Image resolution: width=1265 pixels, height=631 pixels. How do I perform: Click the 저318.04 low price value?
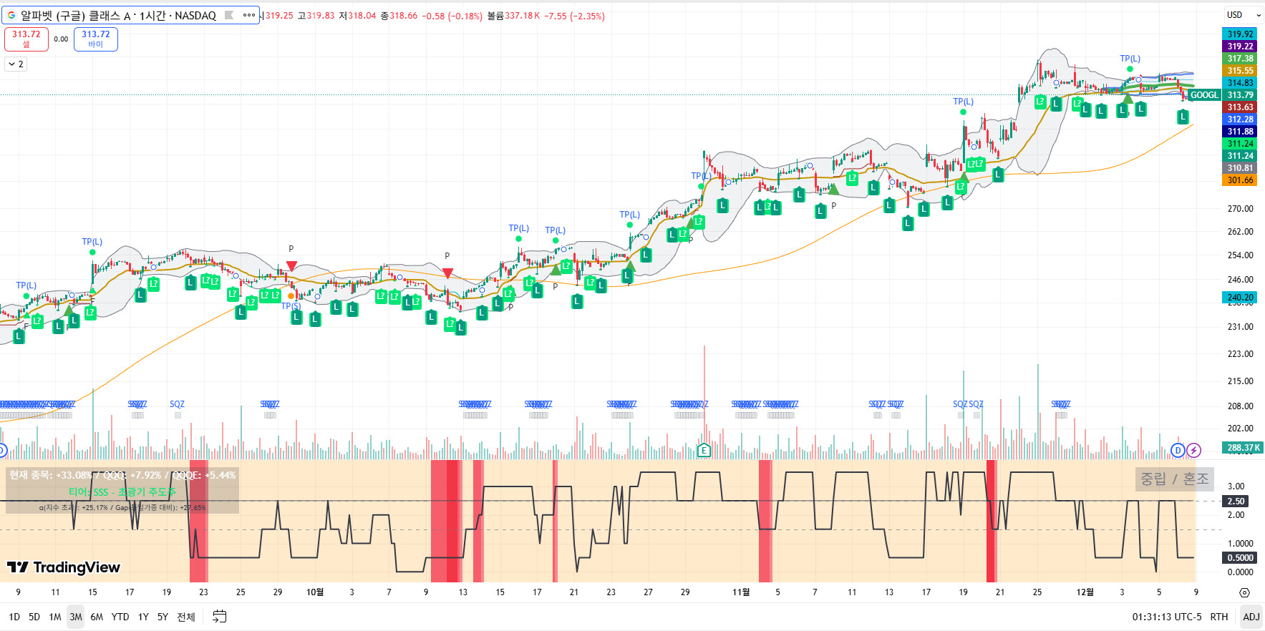(x=357, y=16)
